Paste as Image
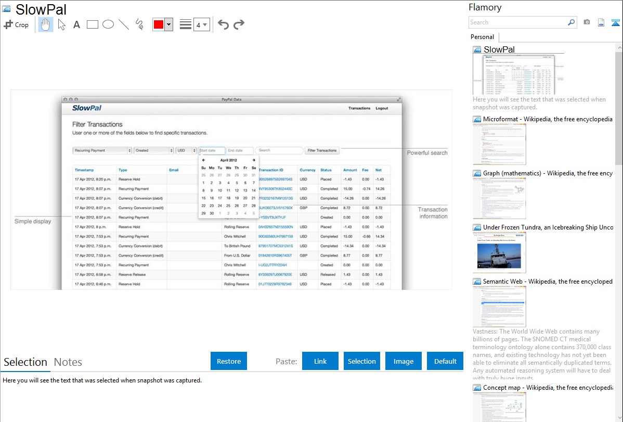Screen dimensions: 623x422 click(404, 361)
